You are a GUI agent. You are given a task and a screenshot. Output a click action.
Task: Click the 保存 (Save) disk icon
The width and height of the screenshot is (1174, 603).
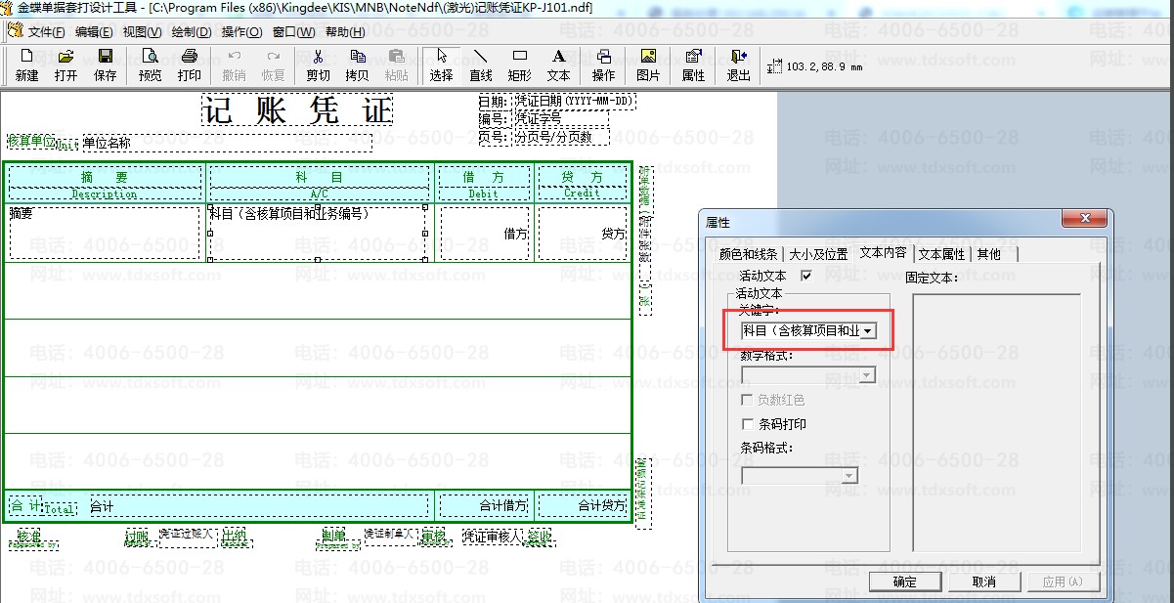[x=105, y=65]
